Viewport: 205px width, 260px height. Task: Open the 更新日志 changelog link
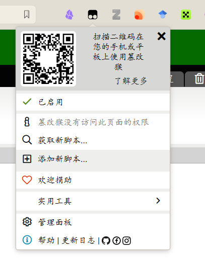(78, 240)
